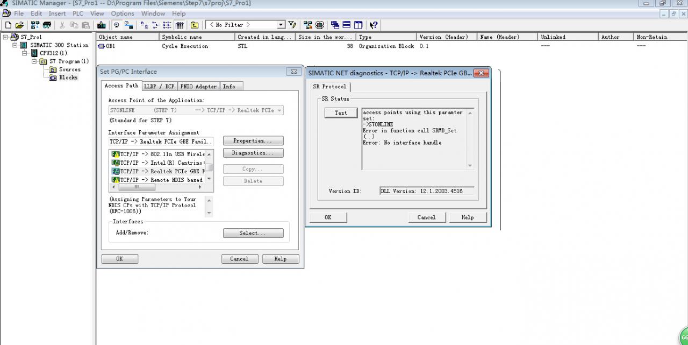This screenshot has height=345, width=688.
Task: Click the Configure Network icon
Action: pyautogui.click(x=308, y=25)
